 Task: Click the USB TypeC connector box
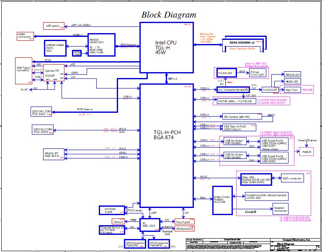point(23,70)
